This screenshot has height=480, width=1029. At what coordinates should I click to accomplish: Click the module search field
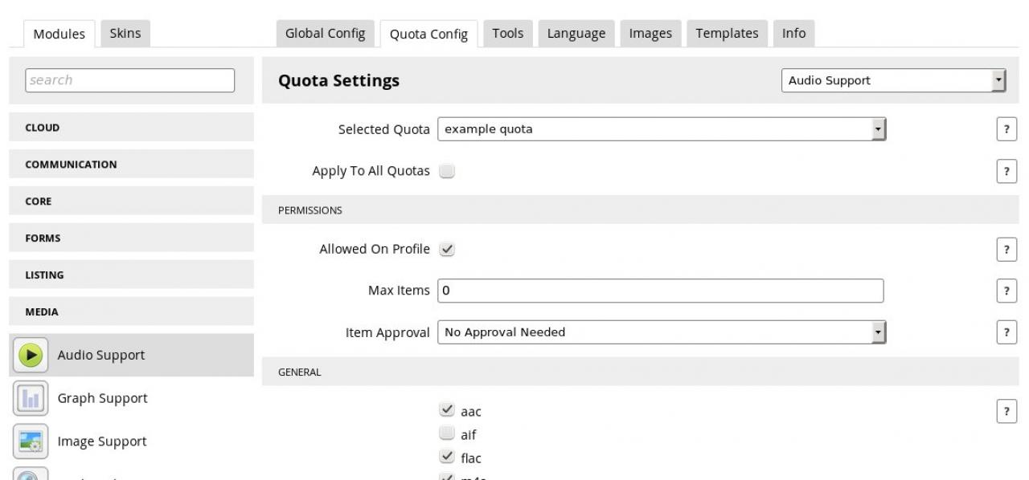pos(130,80)
